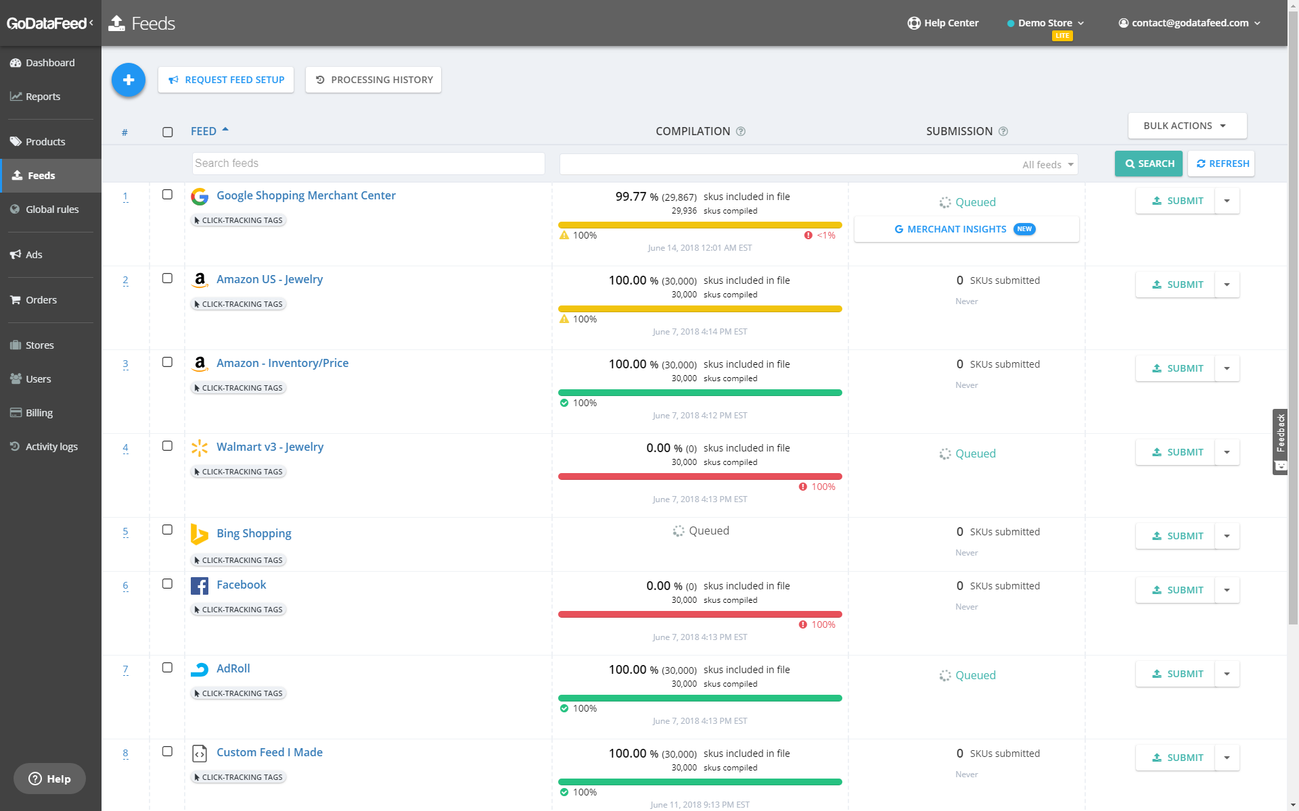This screenshot has height=811, width=1299.
Task: Expand the All feeds filter dropdown
Action: click(x=1048, y=164)
